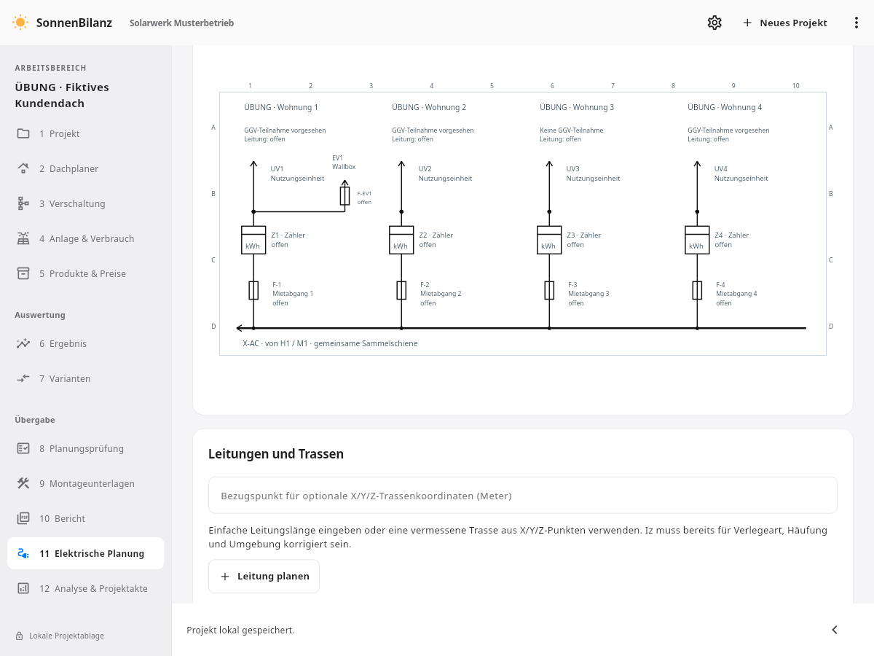Click the PDF icon beside Bericht
The image size is (874, 656).
(x=23, y=518)
